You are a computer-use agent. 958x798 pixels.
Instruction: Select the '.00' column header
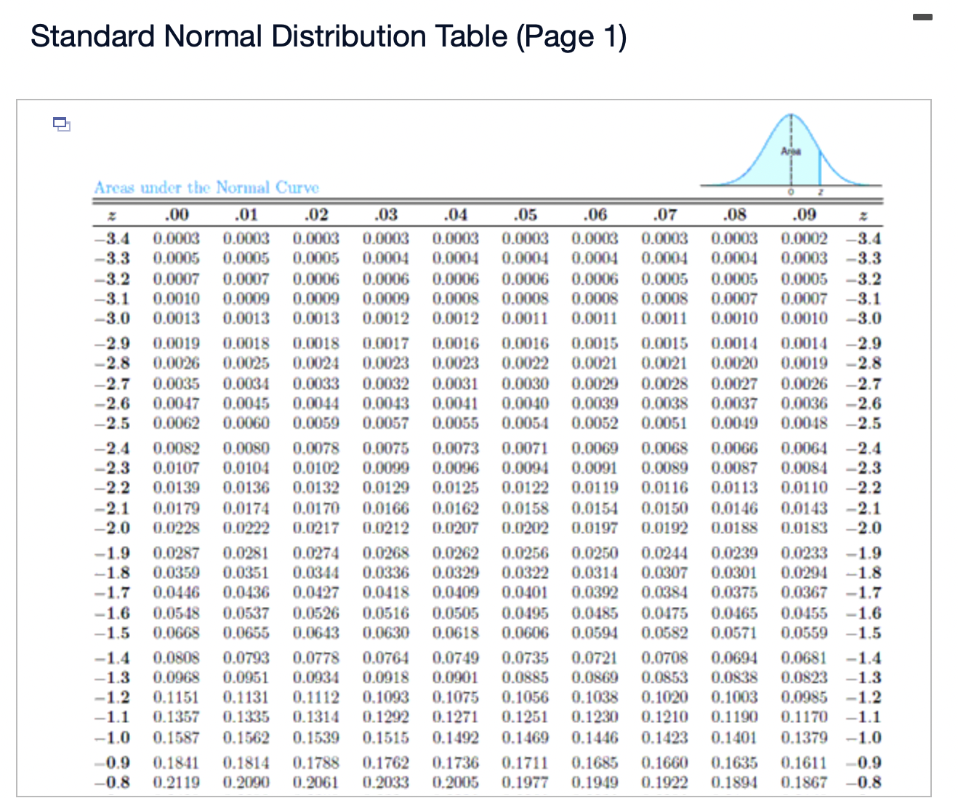tap(177, 214)
